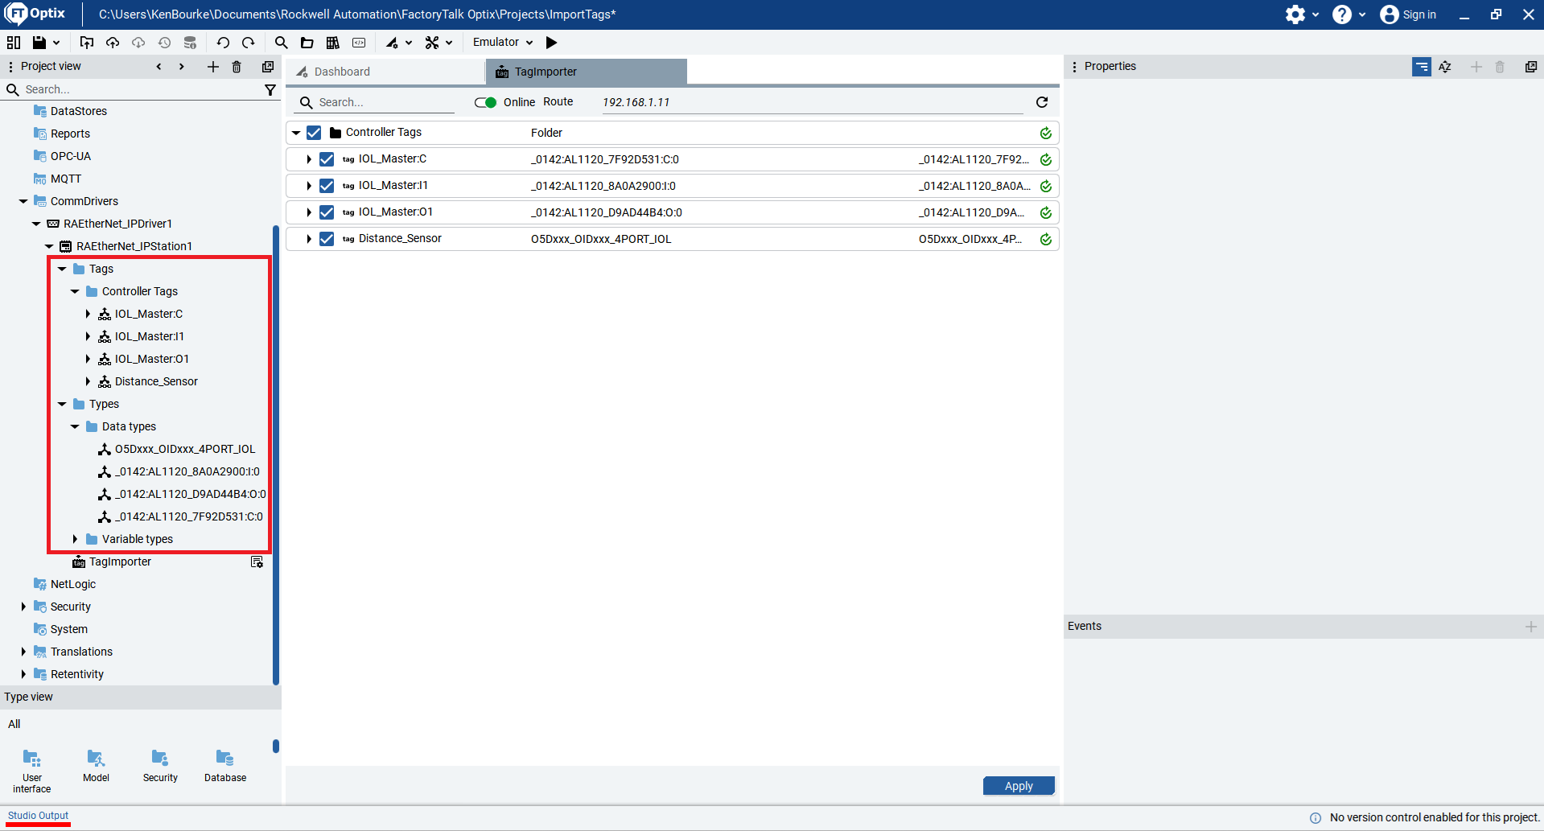Uncheck the IOL_Master:O1 tag checkbox
This screenshot has width=1544, height=831.
[327, 212]
